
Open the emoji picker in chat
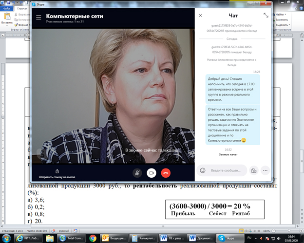pos(202,170)
